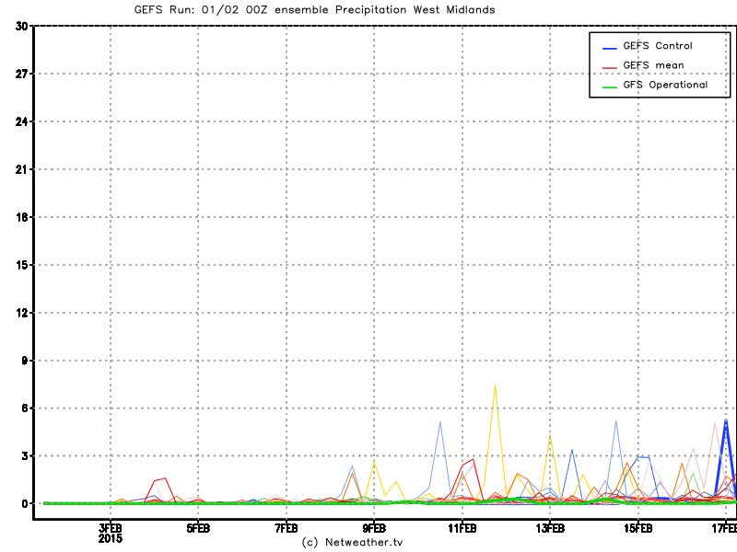Click the '0' y-axis label
Image resolution: width=737 pixels, height=552 pixels.
pyautogui.click(x=25, y=503)
